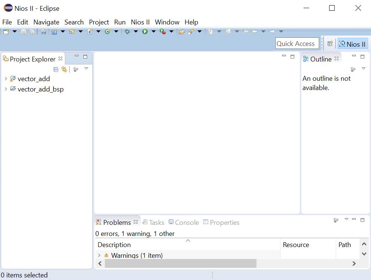371x280 pixels.
Task: Open the Window menu
Action: pos(167,22)
